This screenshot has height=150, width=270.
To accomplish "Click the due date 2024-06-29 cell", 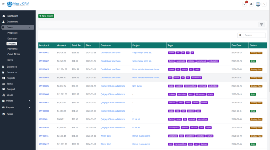I will coord(236,136).
